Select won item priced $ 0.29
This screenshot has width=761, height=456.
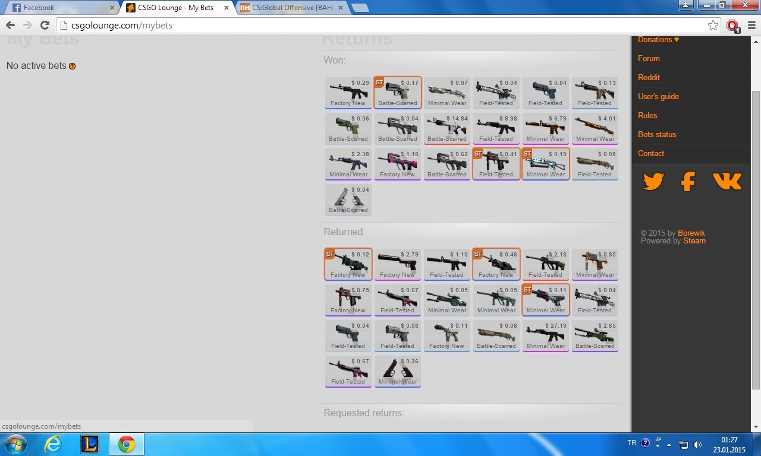point(348,93)
